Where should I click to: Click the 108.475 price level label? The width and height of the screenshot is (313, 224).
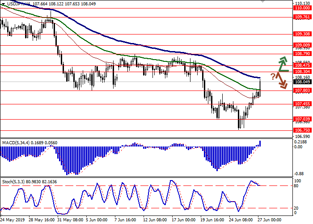point(302,65)
